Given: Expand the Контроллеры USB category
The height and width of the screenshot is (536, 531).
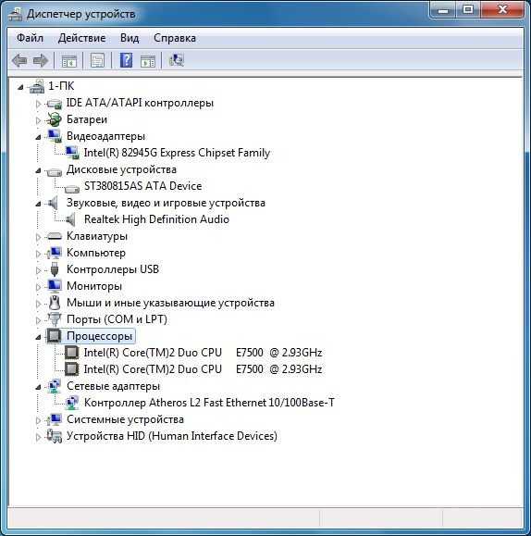Looking at the screenshot, I should 38,270.
